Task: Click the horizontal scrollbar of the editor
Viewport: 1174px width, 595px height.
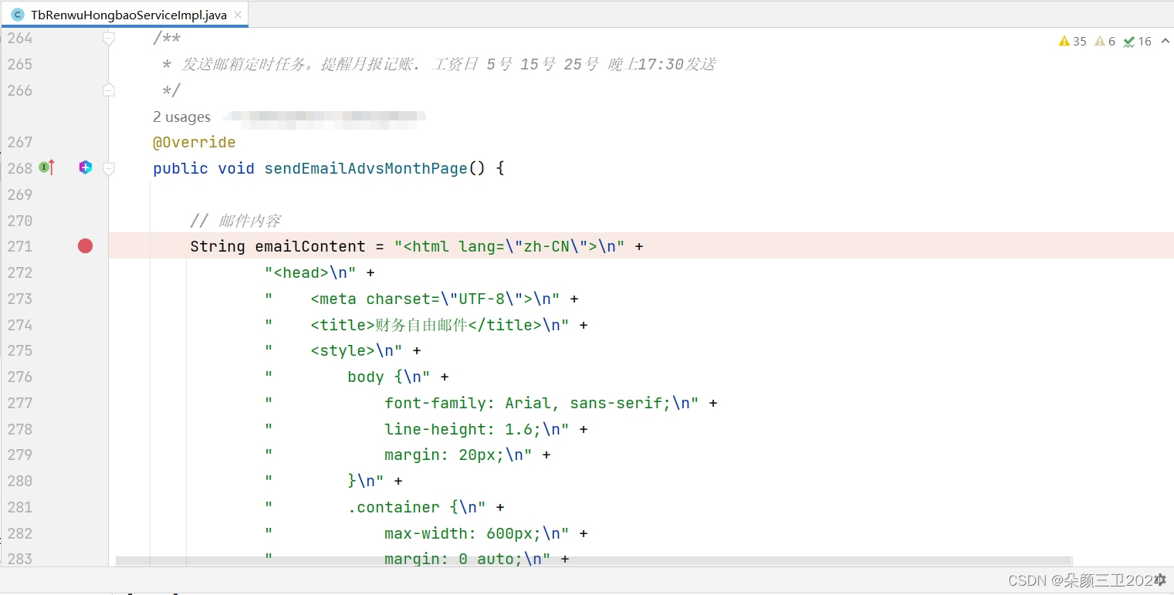Action: [x=594, y=561]
